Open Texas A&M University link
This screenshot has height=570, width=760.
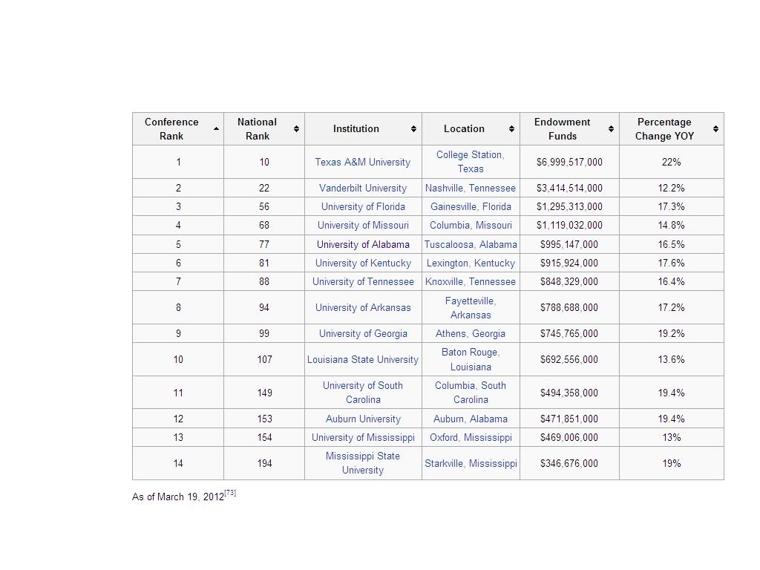tap(362, 163)
